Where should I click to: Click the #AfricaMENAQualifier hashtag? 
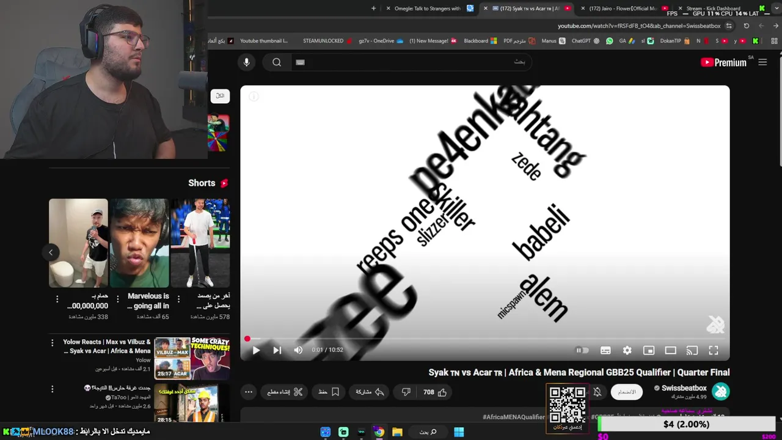pyautogui.click(x=514, y=417)
